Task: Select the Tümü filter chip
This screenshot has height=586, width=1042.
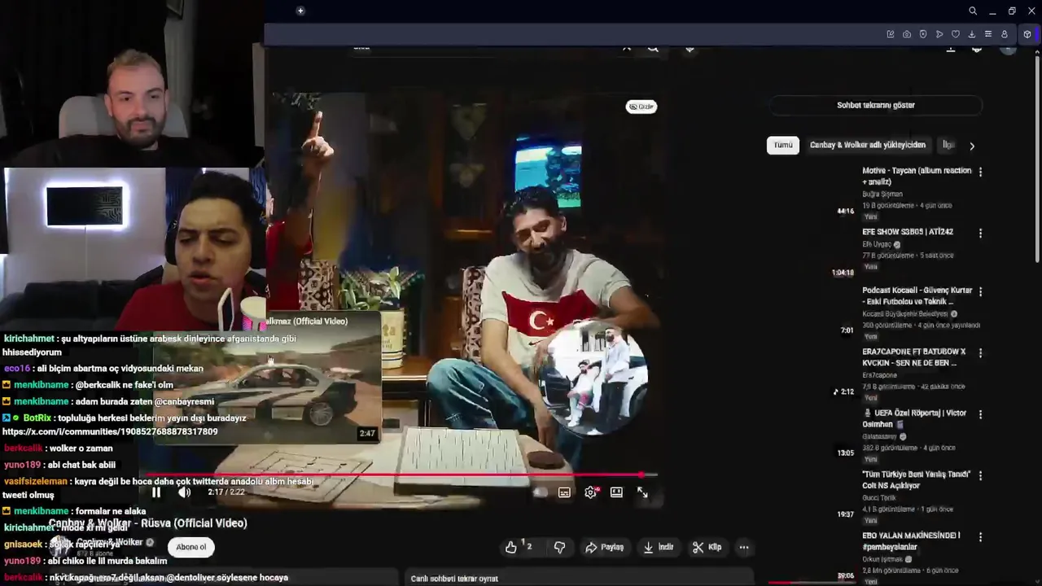Action: click(782, 145)
